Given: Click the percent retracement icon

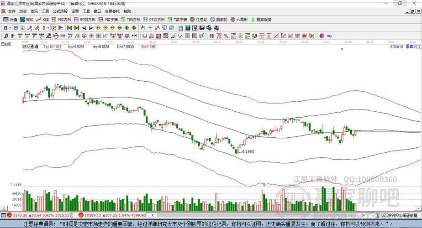Looking at the screenshot, I should pos(226,36).
